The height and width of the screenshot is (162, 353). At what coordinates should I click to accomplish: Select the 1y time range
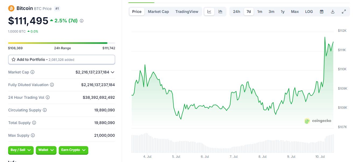(282, 12)
